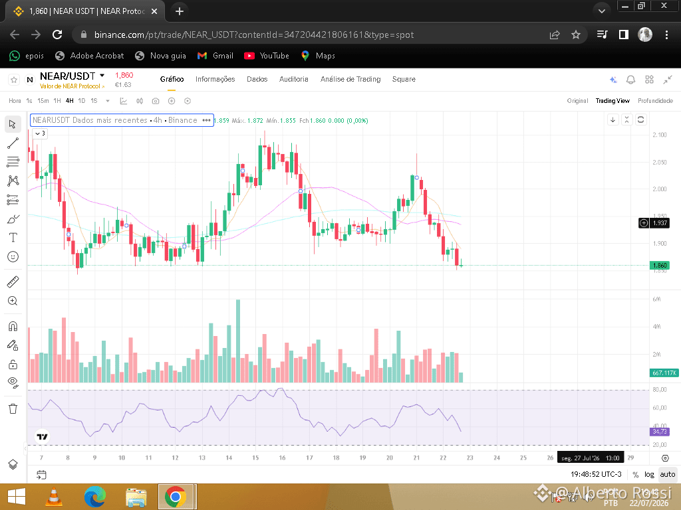
Task: Open the multi-chart grid layout icon
Action: pyautogui.click(x=649, y=80)
